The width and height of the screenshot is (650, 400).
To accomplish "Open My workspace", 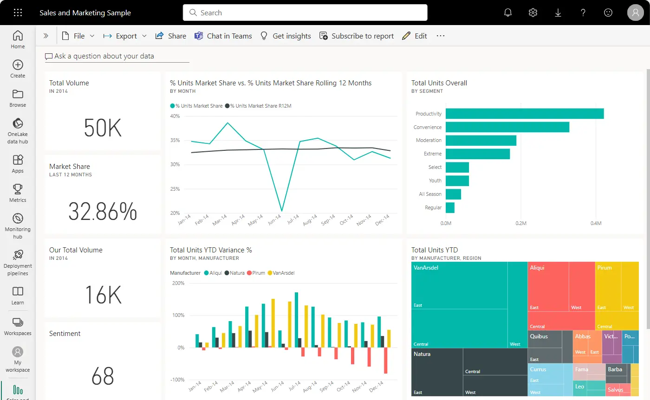I will pos(18,359).
